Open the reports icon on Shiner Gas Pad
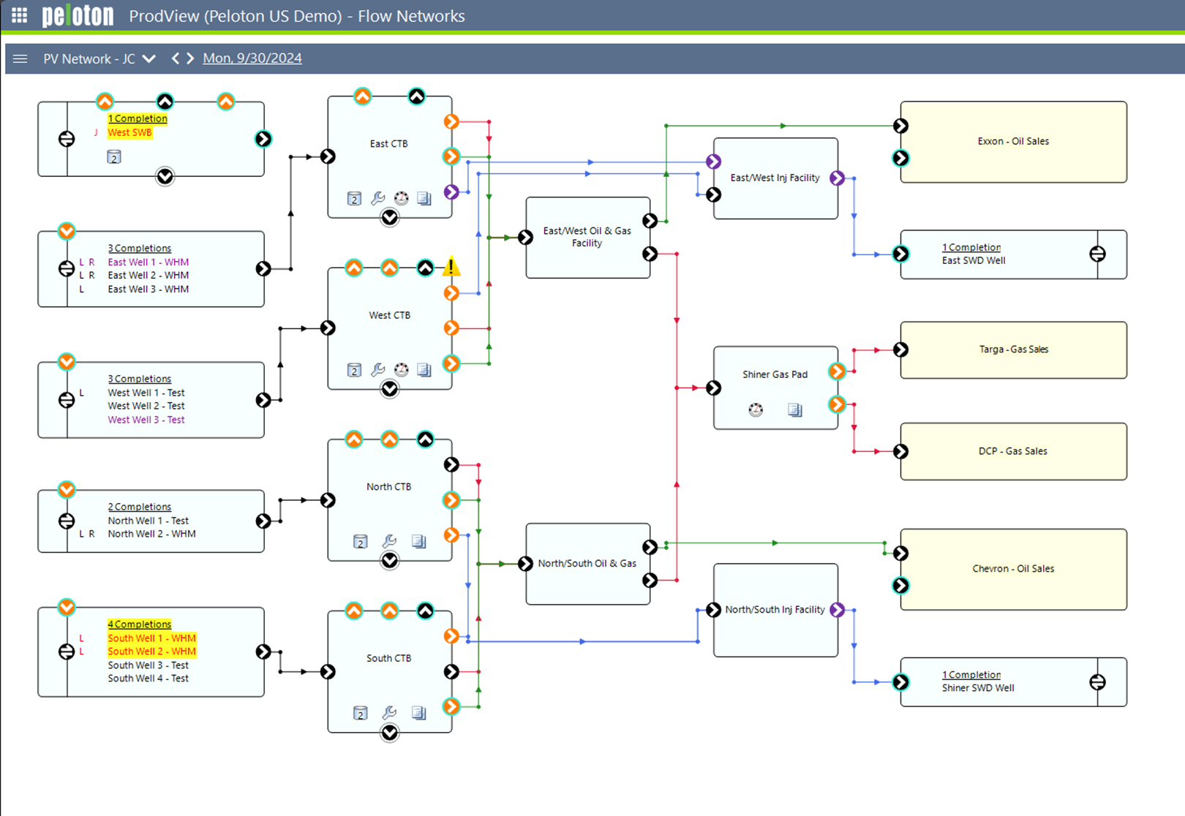The image size is (1185, 816). point(794,410)
